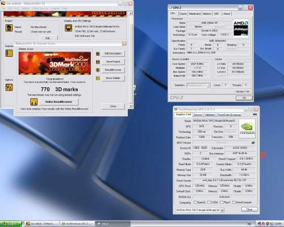The image size is (284, 227).
Task: Open the processor Selection dropdown in CPU-Z
Action: click(208, 85)
